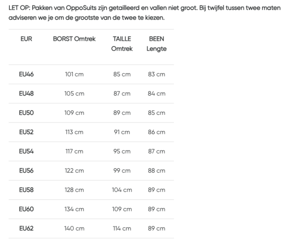
Task: Click the BEEN Lengte column header
Action: coord(156,44)
